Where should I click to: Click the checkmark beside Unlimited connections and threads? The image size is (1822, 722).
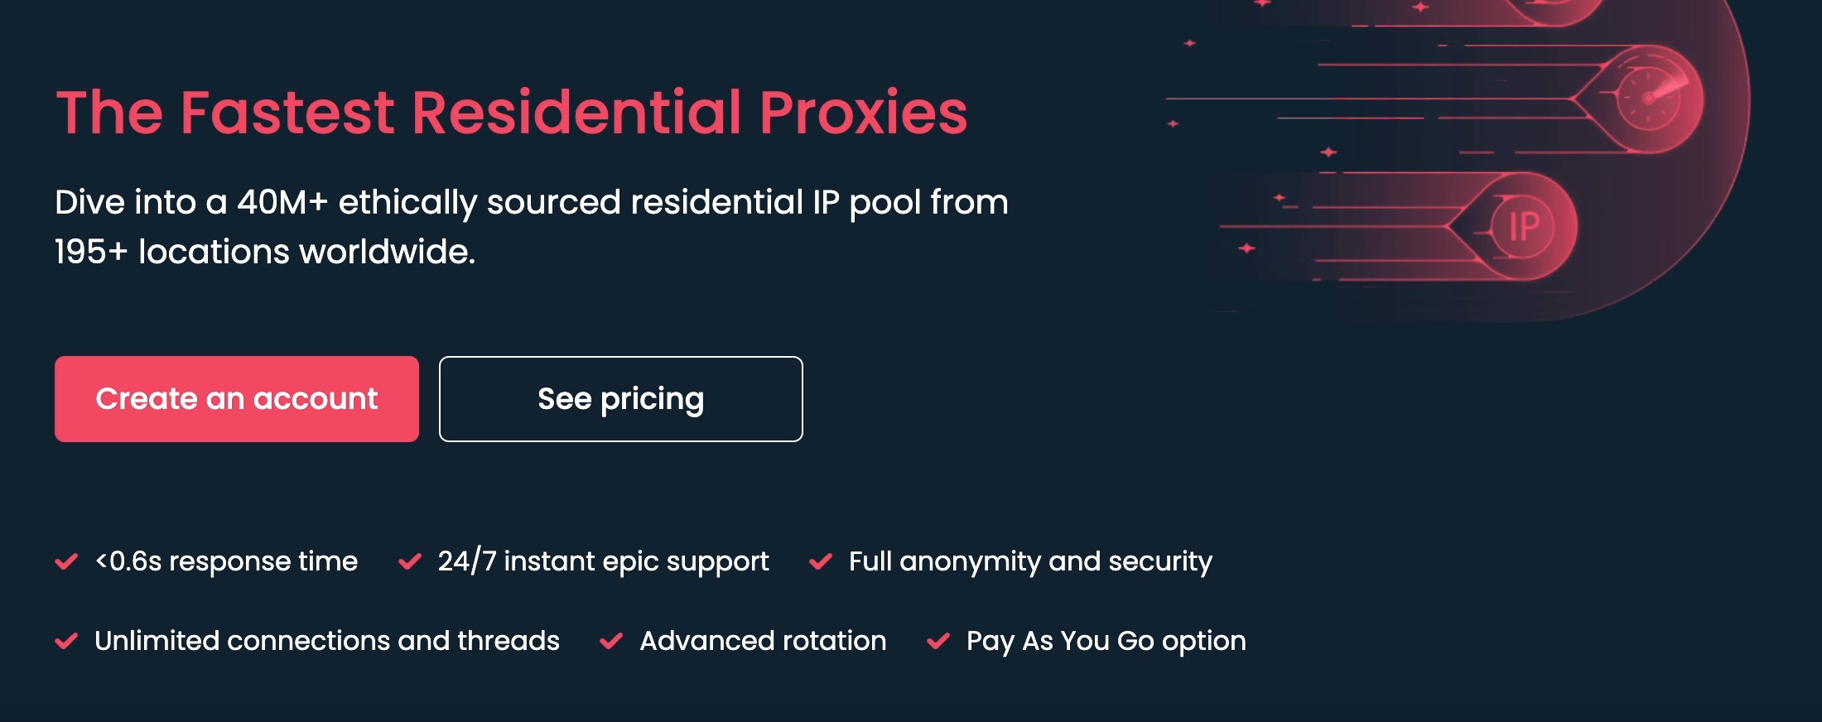coord(66,641)
